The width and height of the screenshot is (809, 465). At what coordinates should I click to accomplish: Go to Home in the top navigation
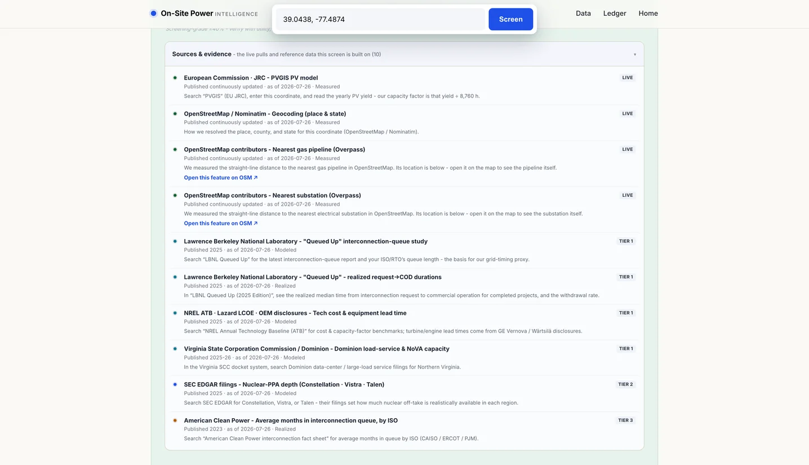(648, 14)
